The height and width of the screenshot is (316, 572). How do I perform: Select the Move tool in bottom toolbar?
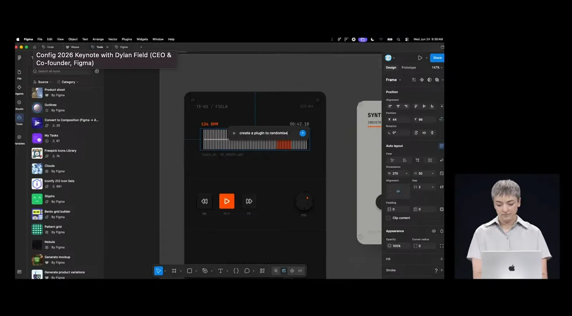pos(158,271)
